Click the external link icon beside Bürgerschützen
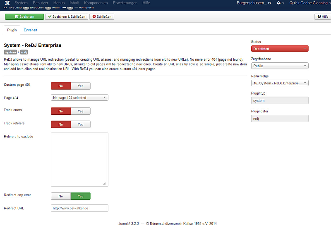The image size is (331, 225). coord(270,3)
